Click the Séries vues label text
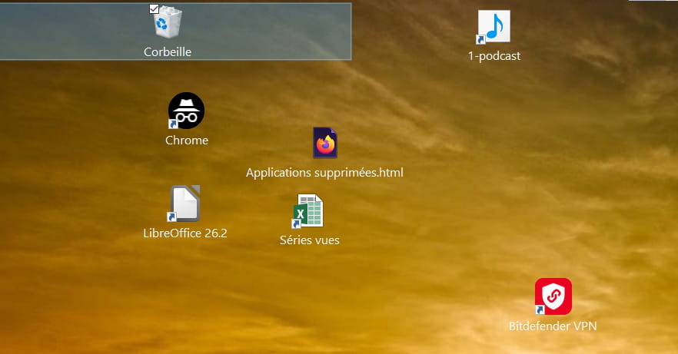The width and height of the screenshot is (678, 354). tap(309, 240)
